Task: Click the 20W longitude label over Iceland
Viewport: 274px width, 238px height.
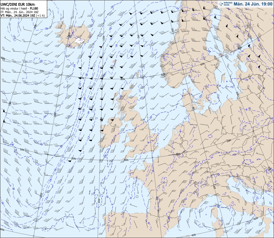Action: pos(69,35)
